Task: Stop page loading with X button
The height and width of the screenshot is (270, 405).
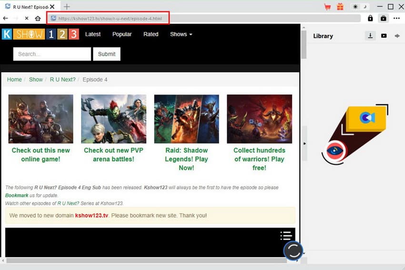Action: click(x=26, y=18)
